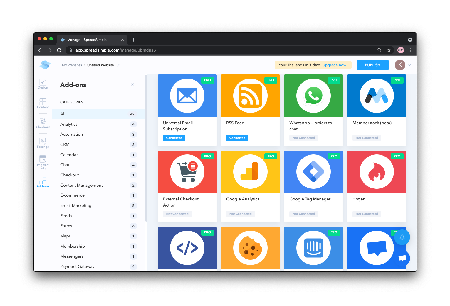Screen dimensions: 450x306
Task: Reload the browser page
Action: point(59,50)
